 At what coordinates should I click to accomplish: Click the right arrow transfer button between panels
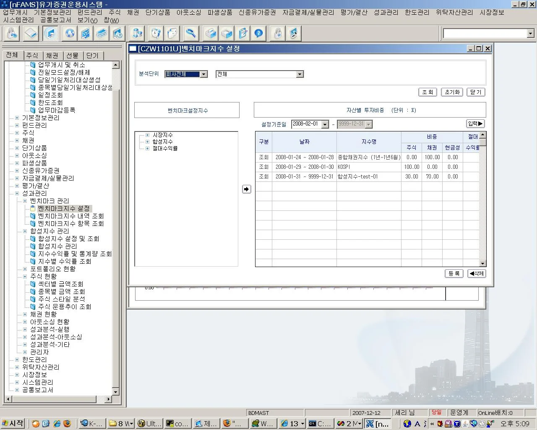click(246, 189)
